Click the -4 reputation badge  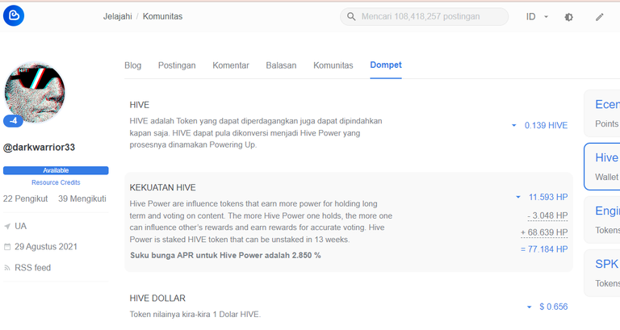tap(13, 121)
